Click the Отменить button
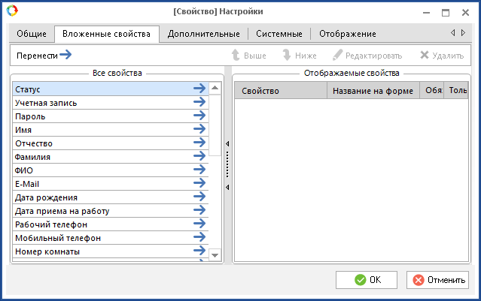The height and width of the screenshot is (301, 481). coord(438,279)
